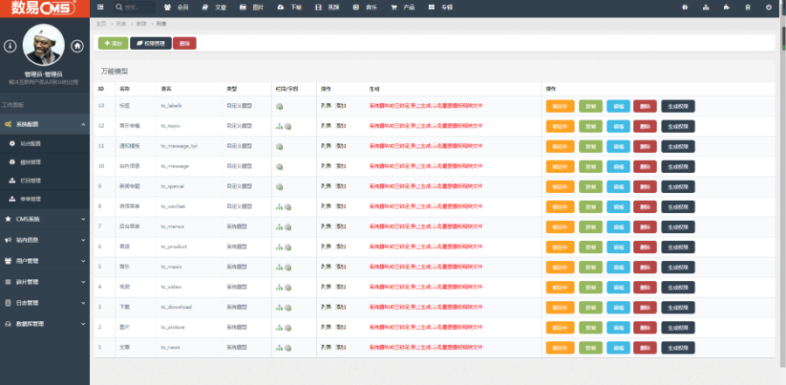Image resolution: width=786 pixels, height=385 pixels.
Task: Click the field icon in tc_menus row
Action: point(288,227)
